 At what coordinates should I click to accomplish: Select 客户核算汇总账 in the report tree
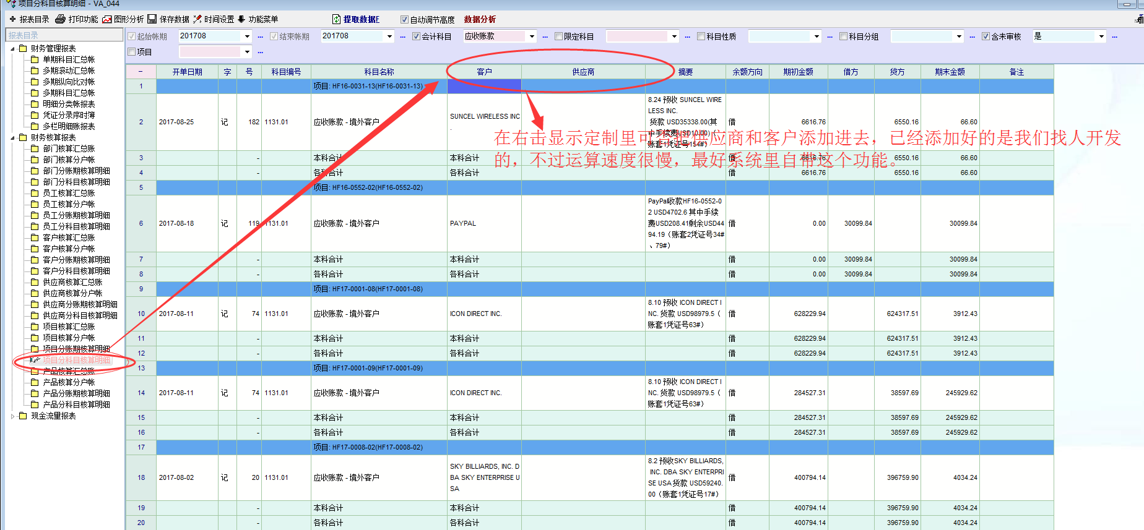pyautogui.click(x=69, y=237)
